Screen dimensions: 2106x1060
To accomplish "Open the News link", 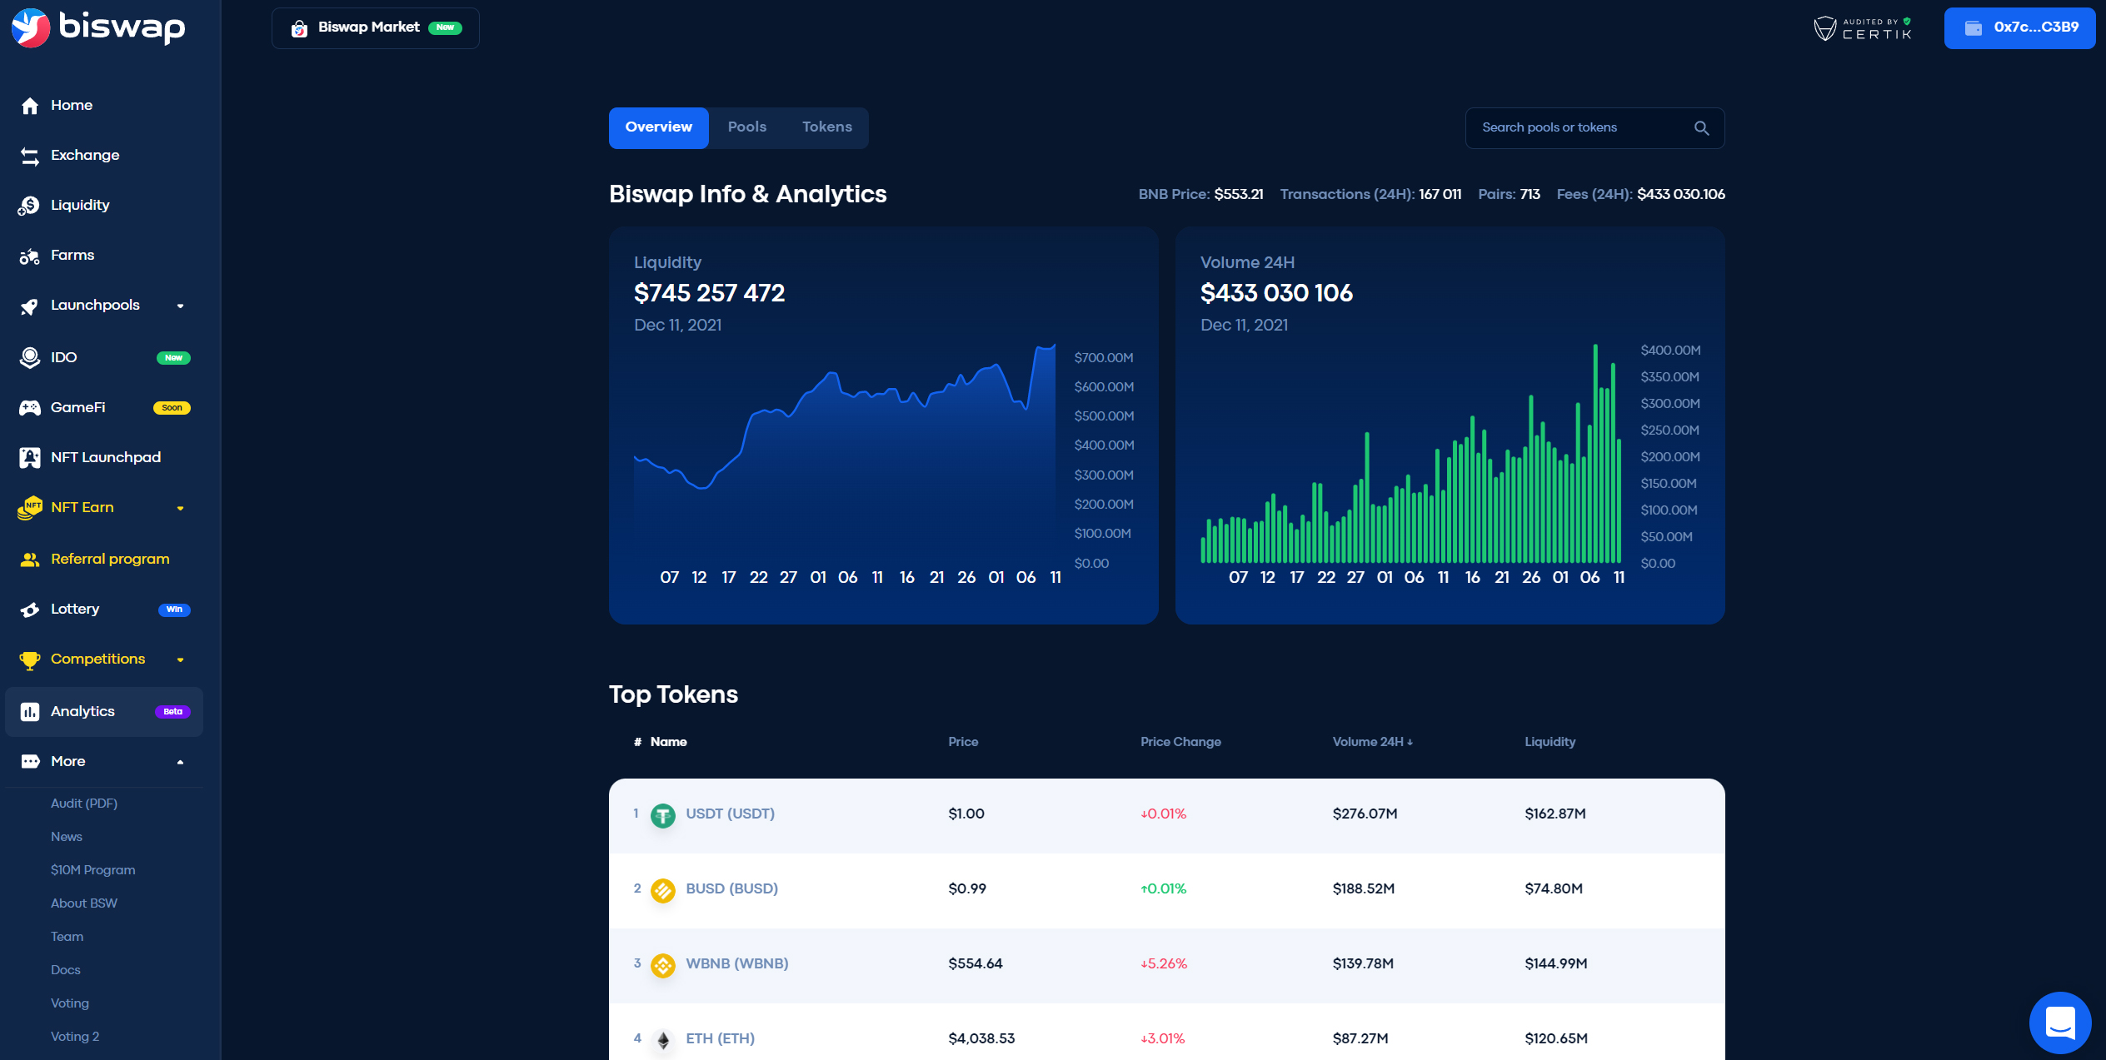I will point(66,837).
